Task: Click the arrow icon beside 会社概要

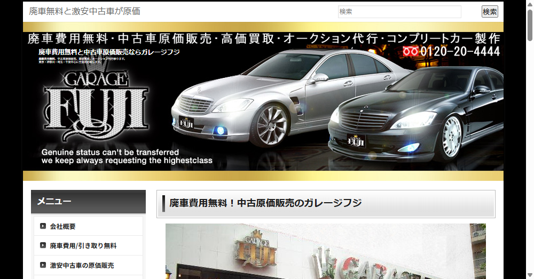Action: (43, 226)
